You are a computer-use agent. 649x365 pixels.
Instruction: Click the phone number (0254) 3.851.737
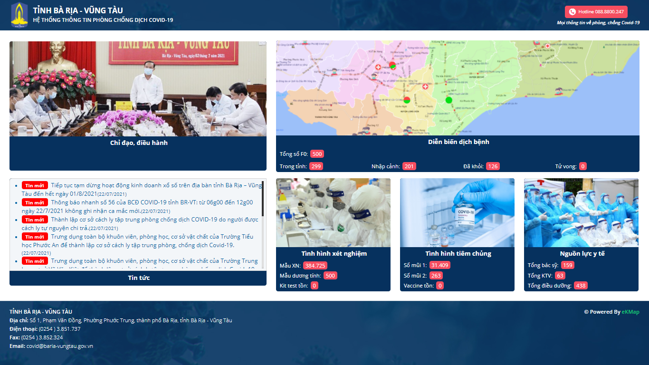[x=60, y=329]
